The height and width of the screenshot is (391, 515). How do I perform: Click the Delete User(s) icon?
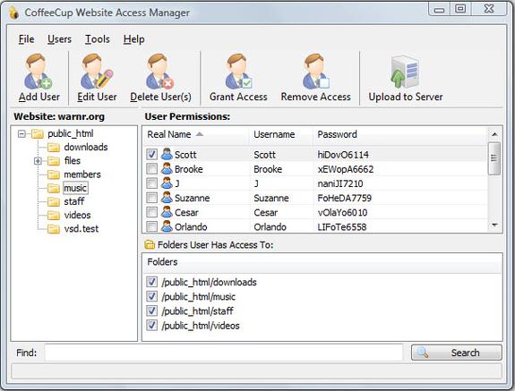tap(160, 72)
